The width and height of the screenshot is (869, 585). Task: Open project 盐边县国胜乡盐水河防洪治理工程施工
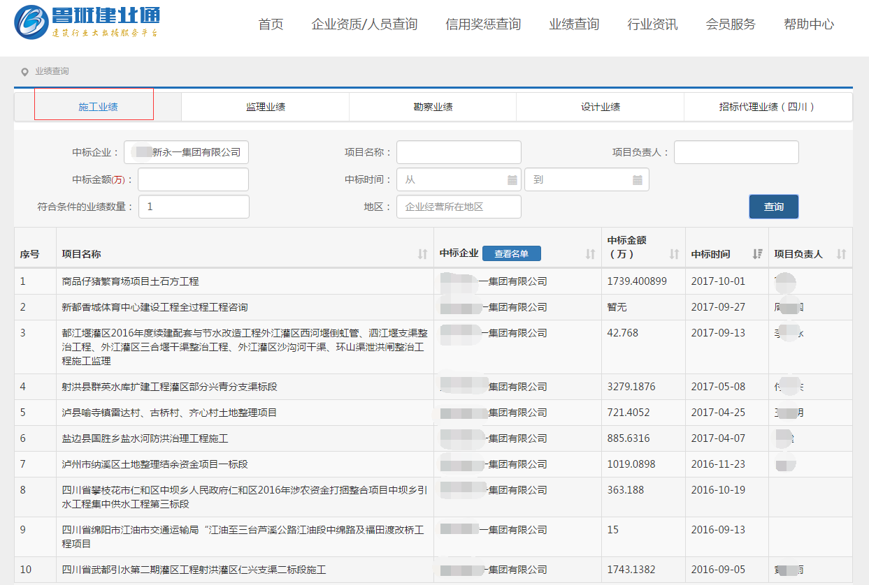point(145,438)
